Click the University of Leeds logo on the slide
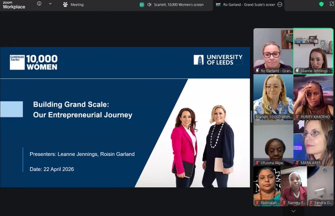 pos(218,60)
